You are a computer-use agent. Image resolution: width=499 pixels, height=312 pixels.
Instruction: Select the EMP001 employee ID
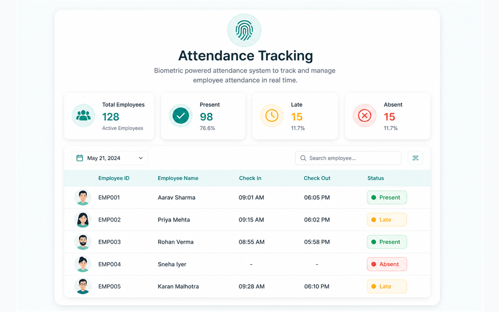tap(109, 198)
